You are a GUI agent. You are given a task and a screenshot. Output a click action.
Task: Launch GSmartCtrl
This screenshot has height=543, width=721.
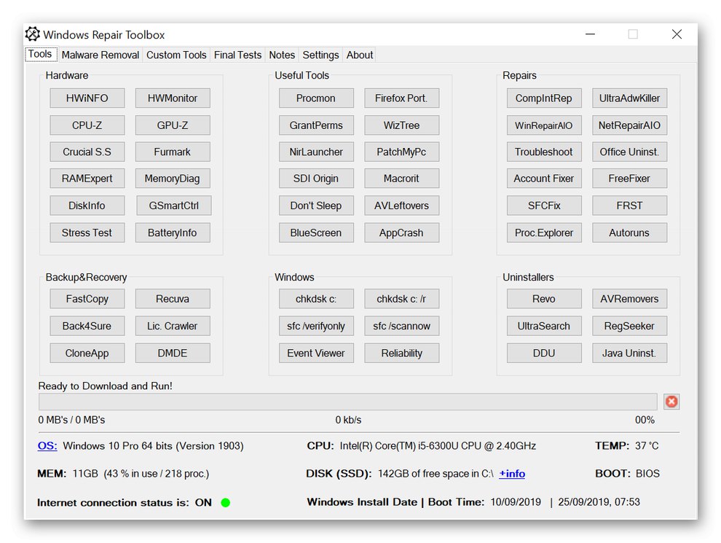coord(174,206)
